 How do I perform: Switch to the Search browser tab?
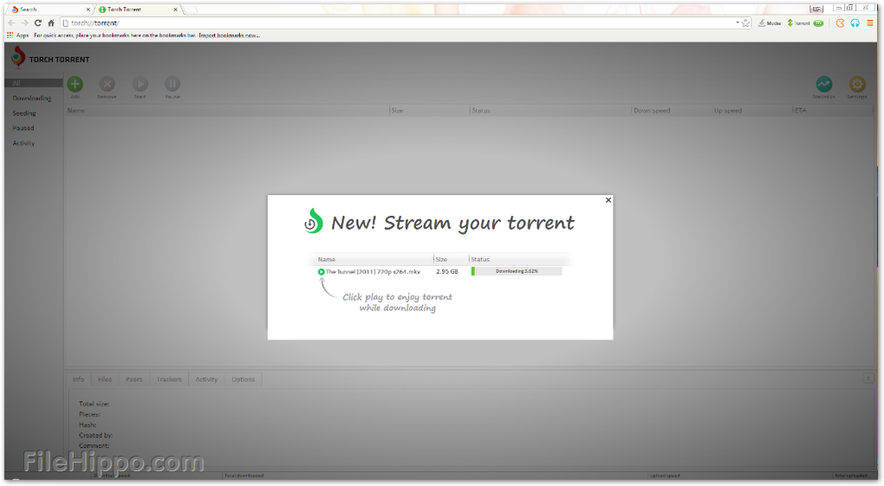point(49,9)
